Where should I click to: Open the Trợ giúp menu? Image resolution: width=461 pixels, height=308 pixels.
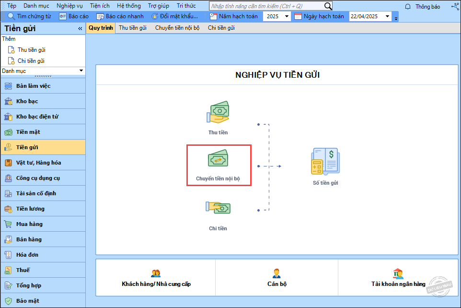[x=159, y=6]
